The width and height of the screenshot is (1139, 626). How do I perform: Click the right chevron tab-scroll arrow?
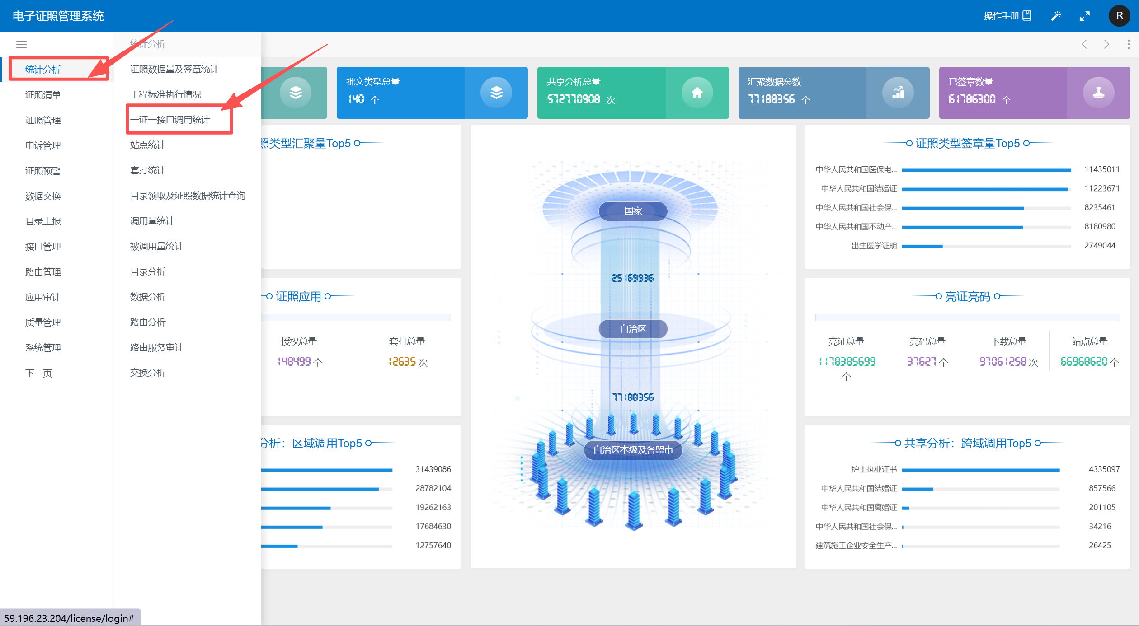(1106, 44)
